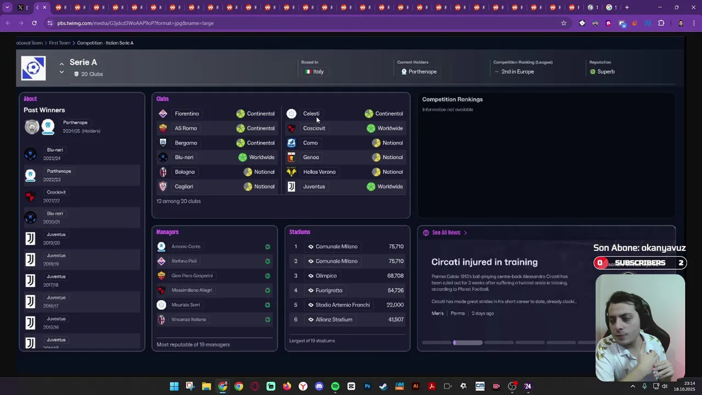This screenshot has height=395, width=702.
Task: Click the Antonio Conte manager icon
Action: point(161,246)
